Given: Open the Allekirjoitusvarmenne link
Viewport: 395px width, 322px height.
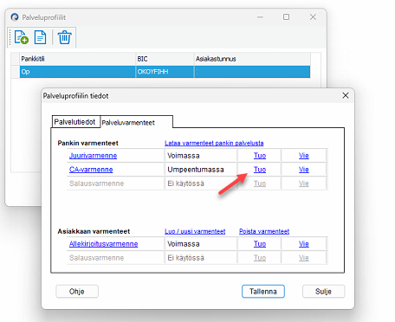Looking at the screenshot, I should click(x=103, y=244).
